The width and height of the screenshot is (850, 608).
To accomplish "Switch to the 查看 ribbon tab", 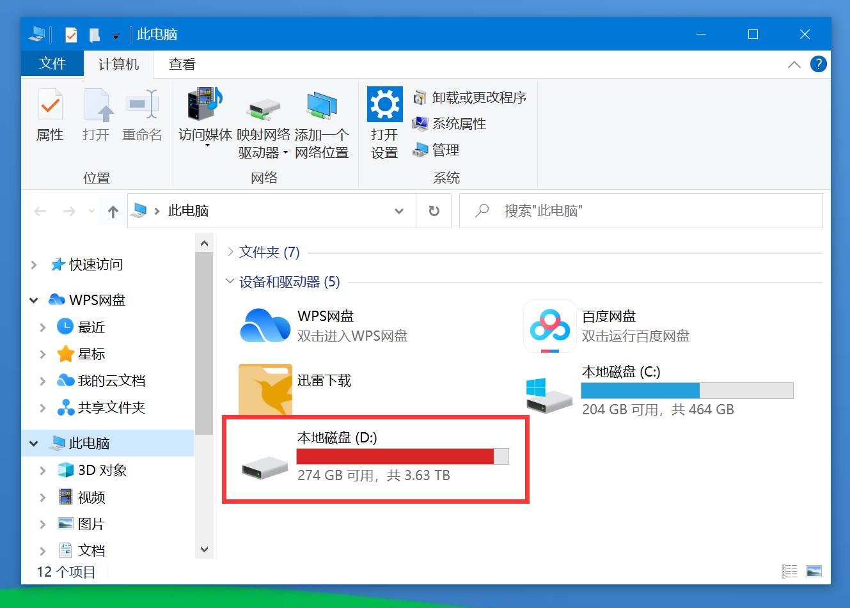I will 182,64.
